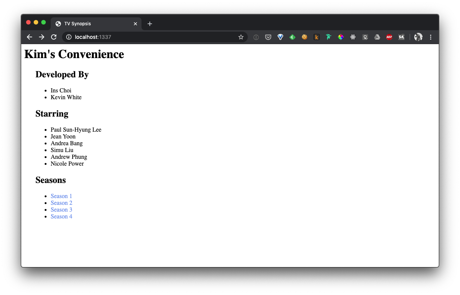This screenshot has height=295, width=460.
Task: Open Chrome's three-dot menu
Action: tap(430, 37)
